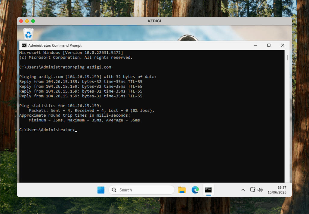The height and width of the screenshot is (214, 309).
Task: Click the 'AZDIGI' remote window title
Action: point(154,21)
